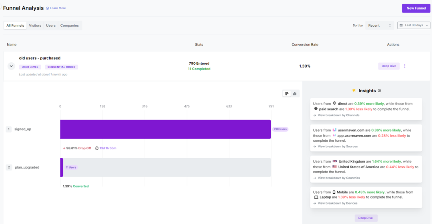Image resolution: width=432 pixels, height=224 pixels.
Task: Open the Sort by Recent dropdown
Action: [379, 25]
